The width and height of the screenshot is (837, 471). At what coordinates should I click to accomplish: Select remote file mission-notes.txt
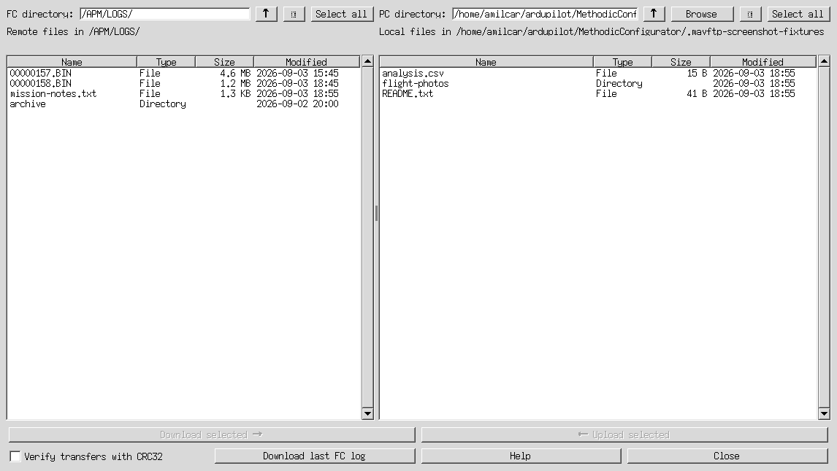click(x=183, y=93)
